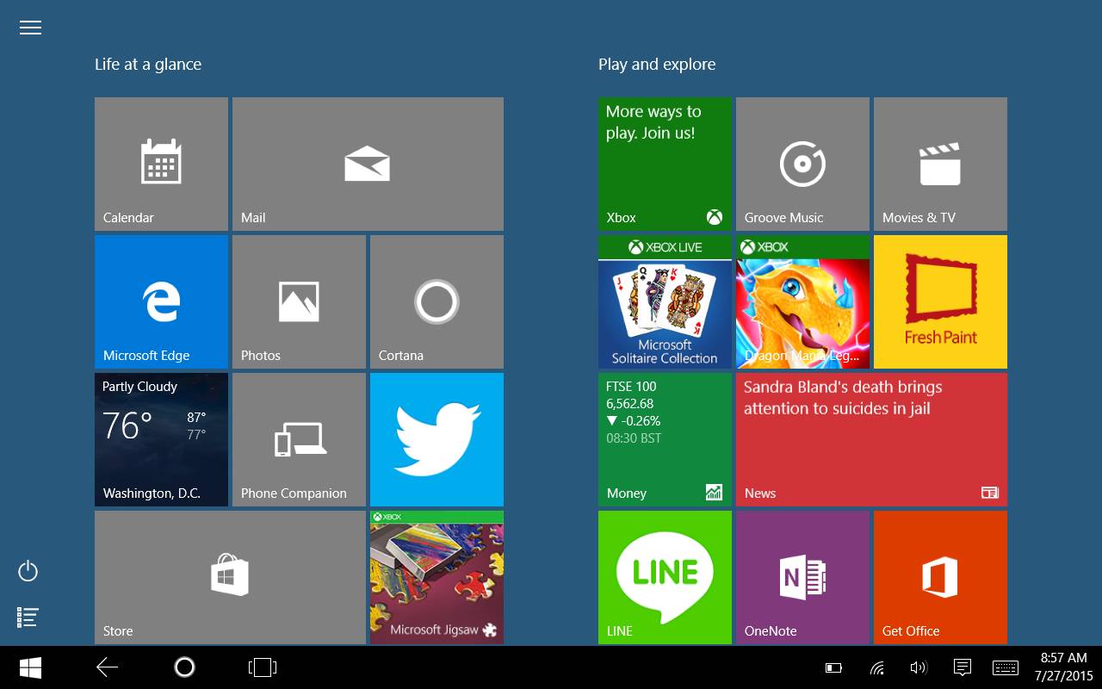Open the Phone Companion tile
This screenshot has width=1102, height=689.
pyautogui.click(x=299, y=439)
